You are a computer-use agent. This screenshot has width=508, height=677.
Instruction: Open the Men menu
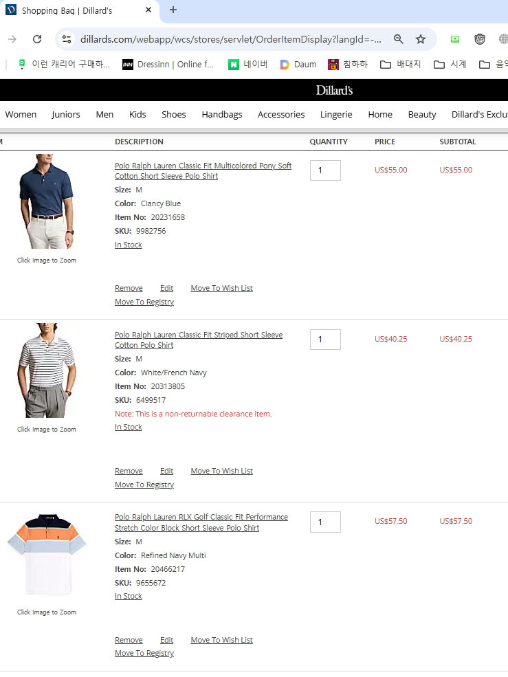tap(104, 114)
